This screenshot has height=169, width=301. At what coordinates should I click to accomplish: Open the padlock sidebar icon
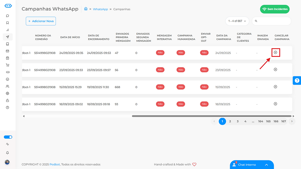click(x=7, y=100)
